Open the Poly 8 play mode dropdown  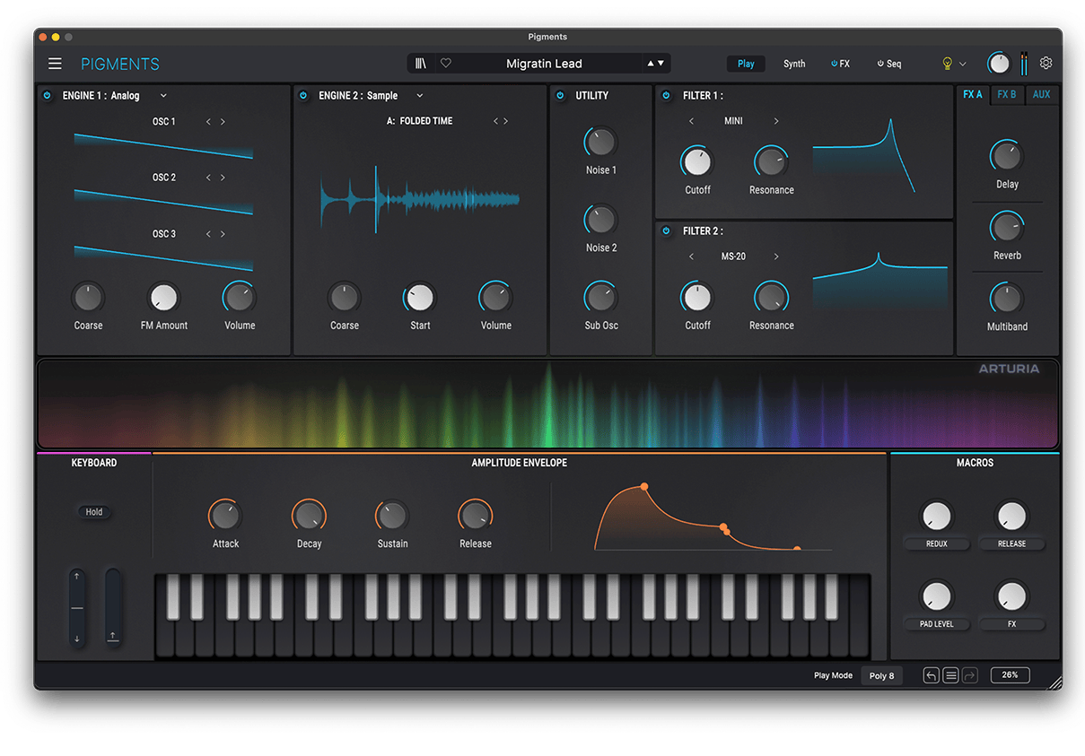click(881, 675)
